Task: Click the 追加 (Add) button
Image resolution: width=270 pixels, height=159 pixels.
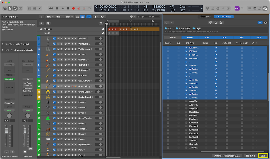Action: [x=263, y=156]
